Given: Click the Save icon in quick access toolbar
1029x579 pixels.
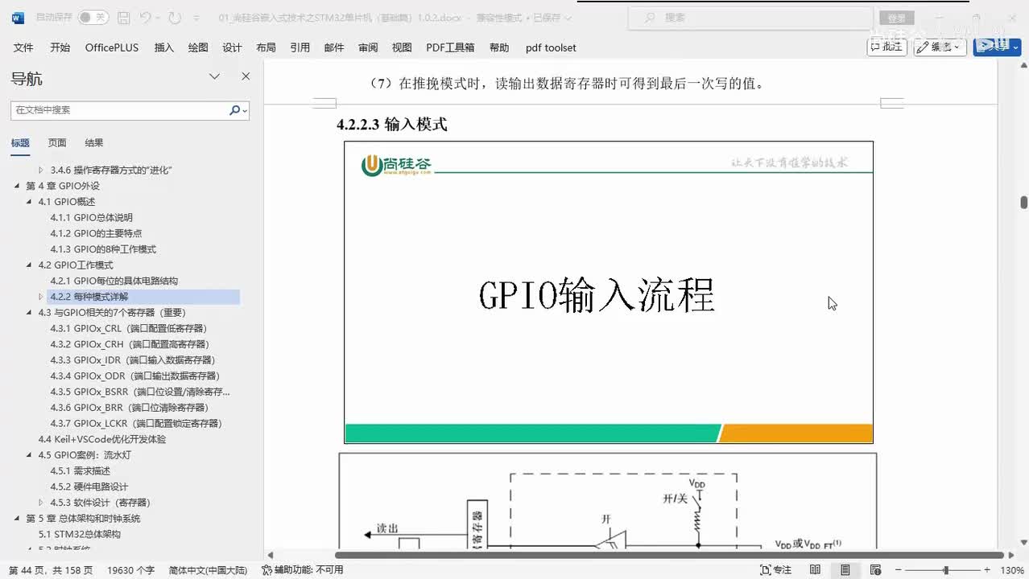Looking at the screenshot, I should point(123,18).
